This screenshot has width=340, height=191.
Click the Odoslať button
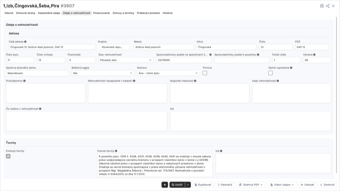tap(307, 185)
